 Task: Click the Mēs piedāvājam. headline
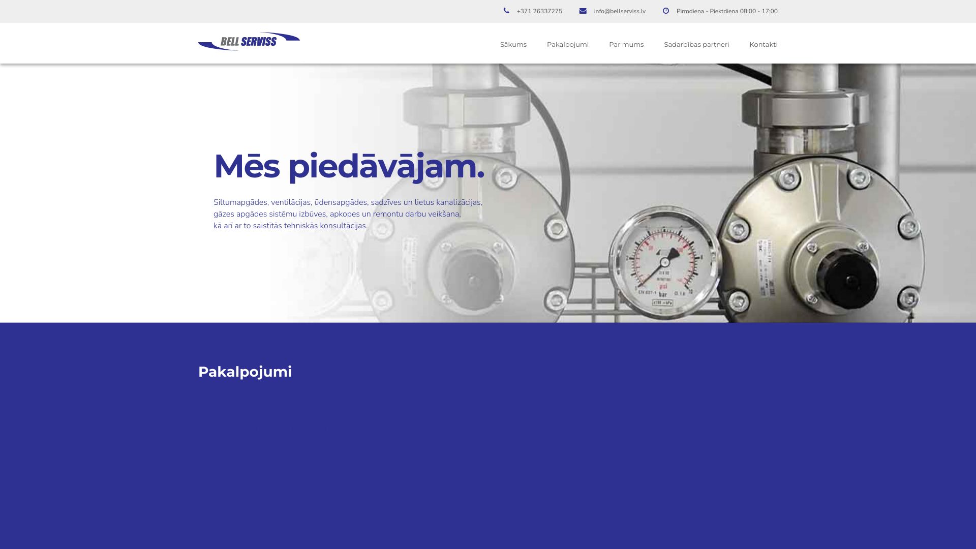349,166
